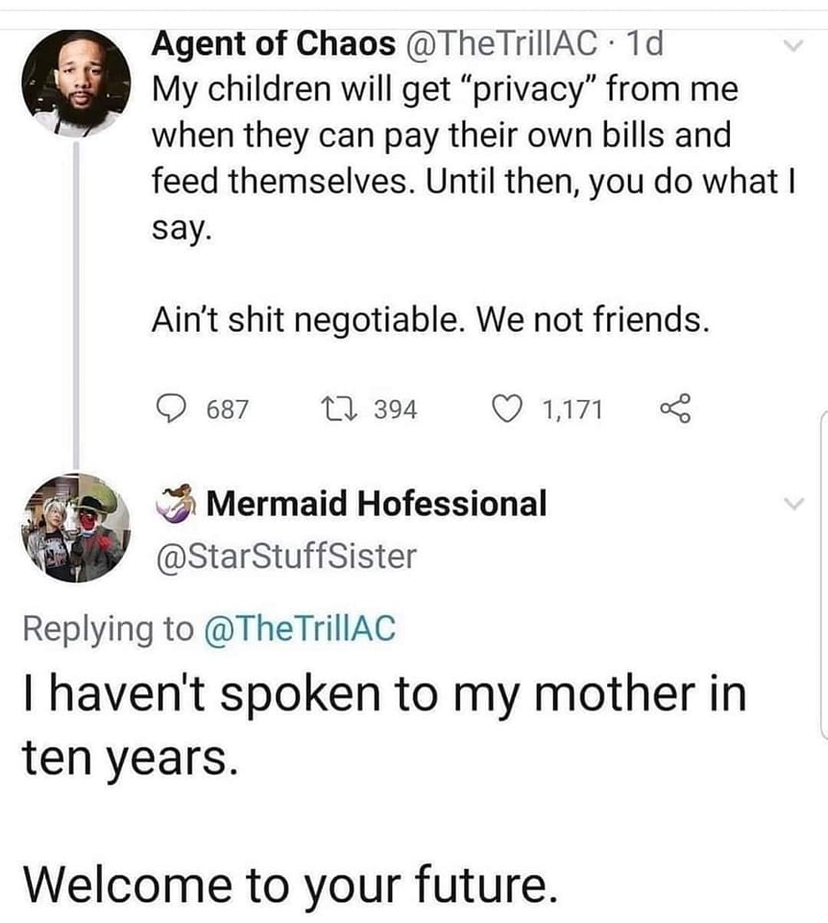The image size is (828, 923).
Task: Like the tweet using the heart icon
Action: pyautogui.click(x=505, y=410)
